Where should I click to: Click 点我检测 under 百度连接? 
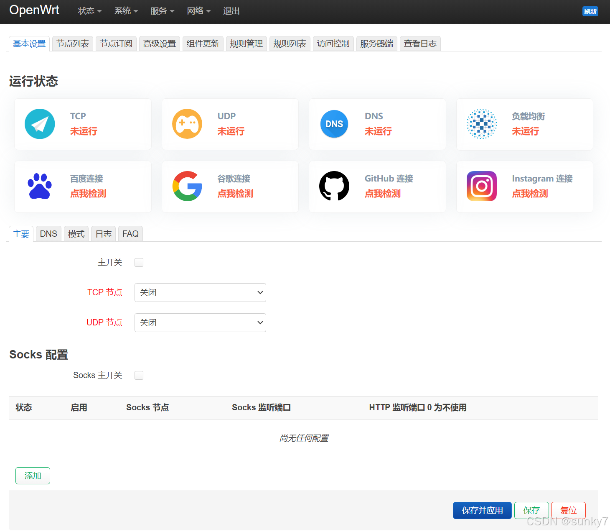point(88,194)
